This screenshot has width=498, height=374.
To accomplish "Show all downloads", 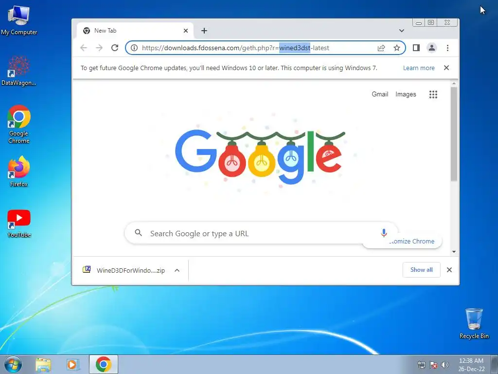I will [x=421, y=270].
